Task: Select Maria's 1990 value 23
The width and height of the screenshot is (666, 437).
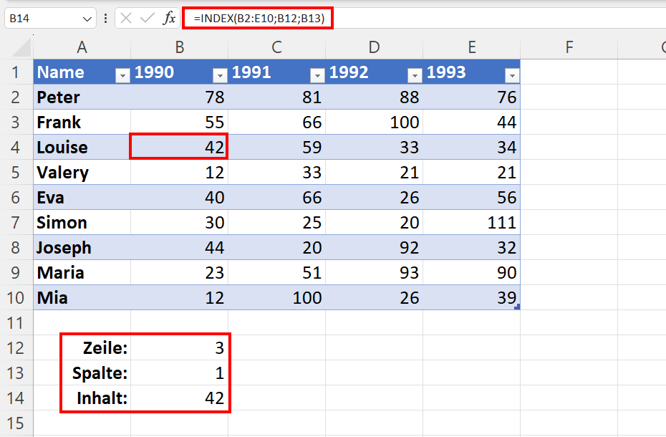Action: coord(179,272)
